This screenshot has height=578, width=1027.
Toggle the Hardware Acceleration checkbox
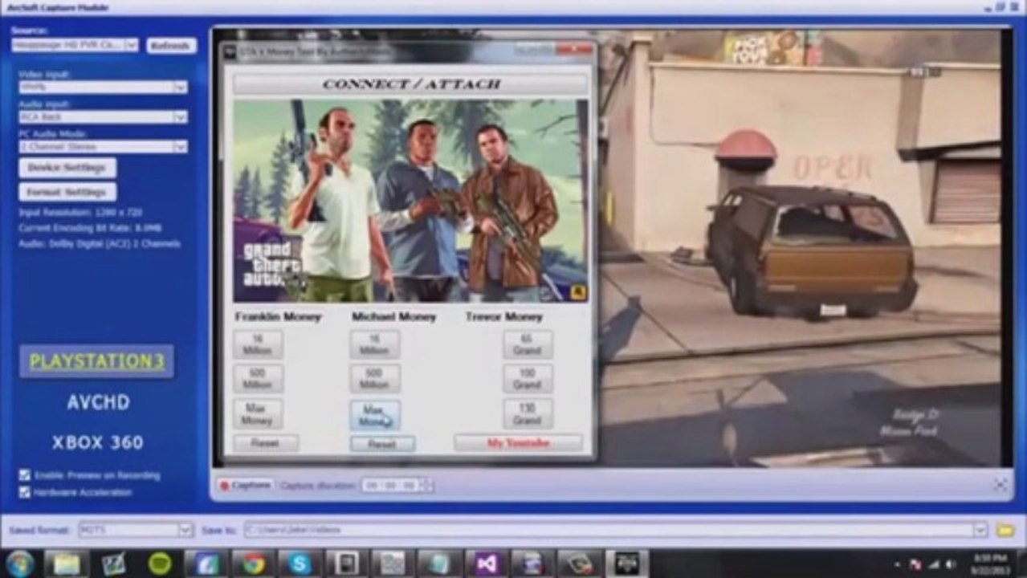(x=25, y=492)
